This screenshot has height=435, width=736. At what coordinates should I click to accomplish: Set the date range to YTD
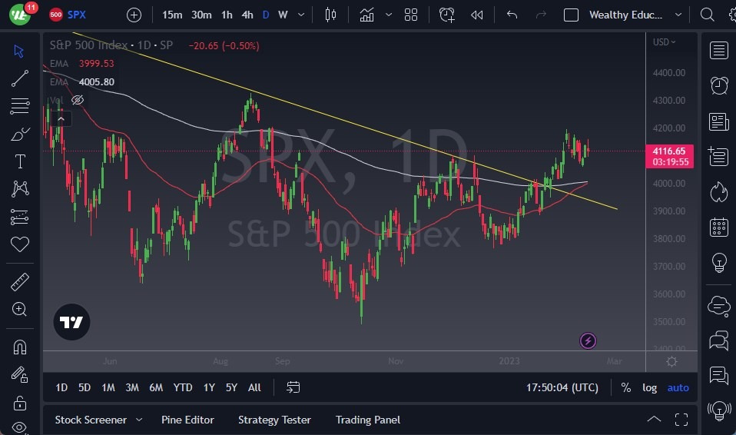(183, 387)
